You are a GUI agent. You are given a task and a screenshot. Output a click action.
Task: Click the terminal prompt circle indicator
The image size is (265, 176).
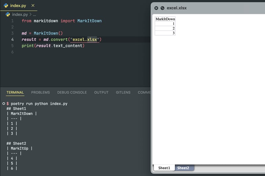(4, 104)
